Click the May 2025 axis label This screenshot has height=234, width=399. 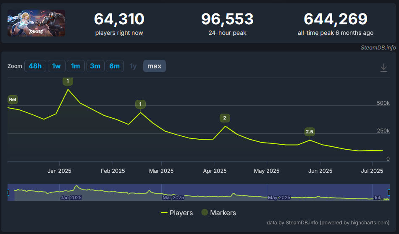click(267, 171)
